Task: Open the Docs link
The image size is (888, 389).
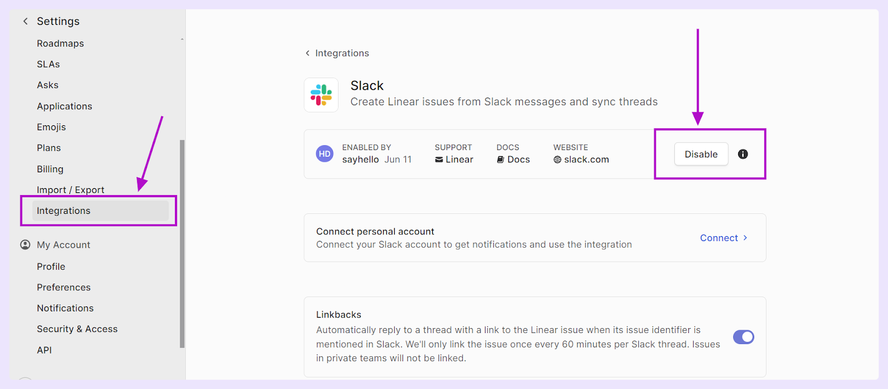Action: coord(513,160)
